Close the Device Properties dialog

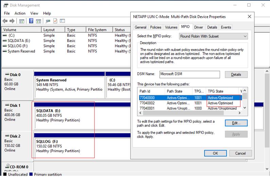tap(250, 17)
